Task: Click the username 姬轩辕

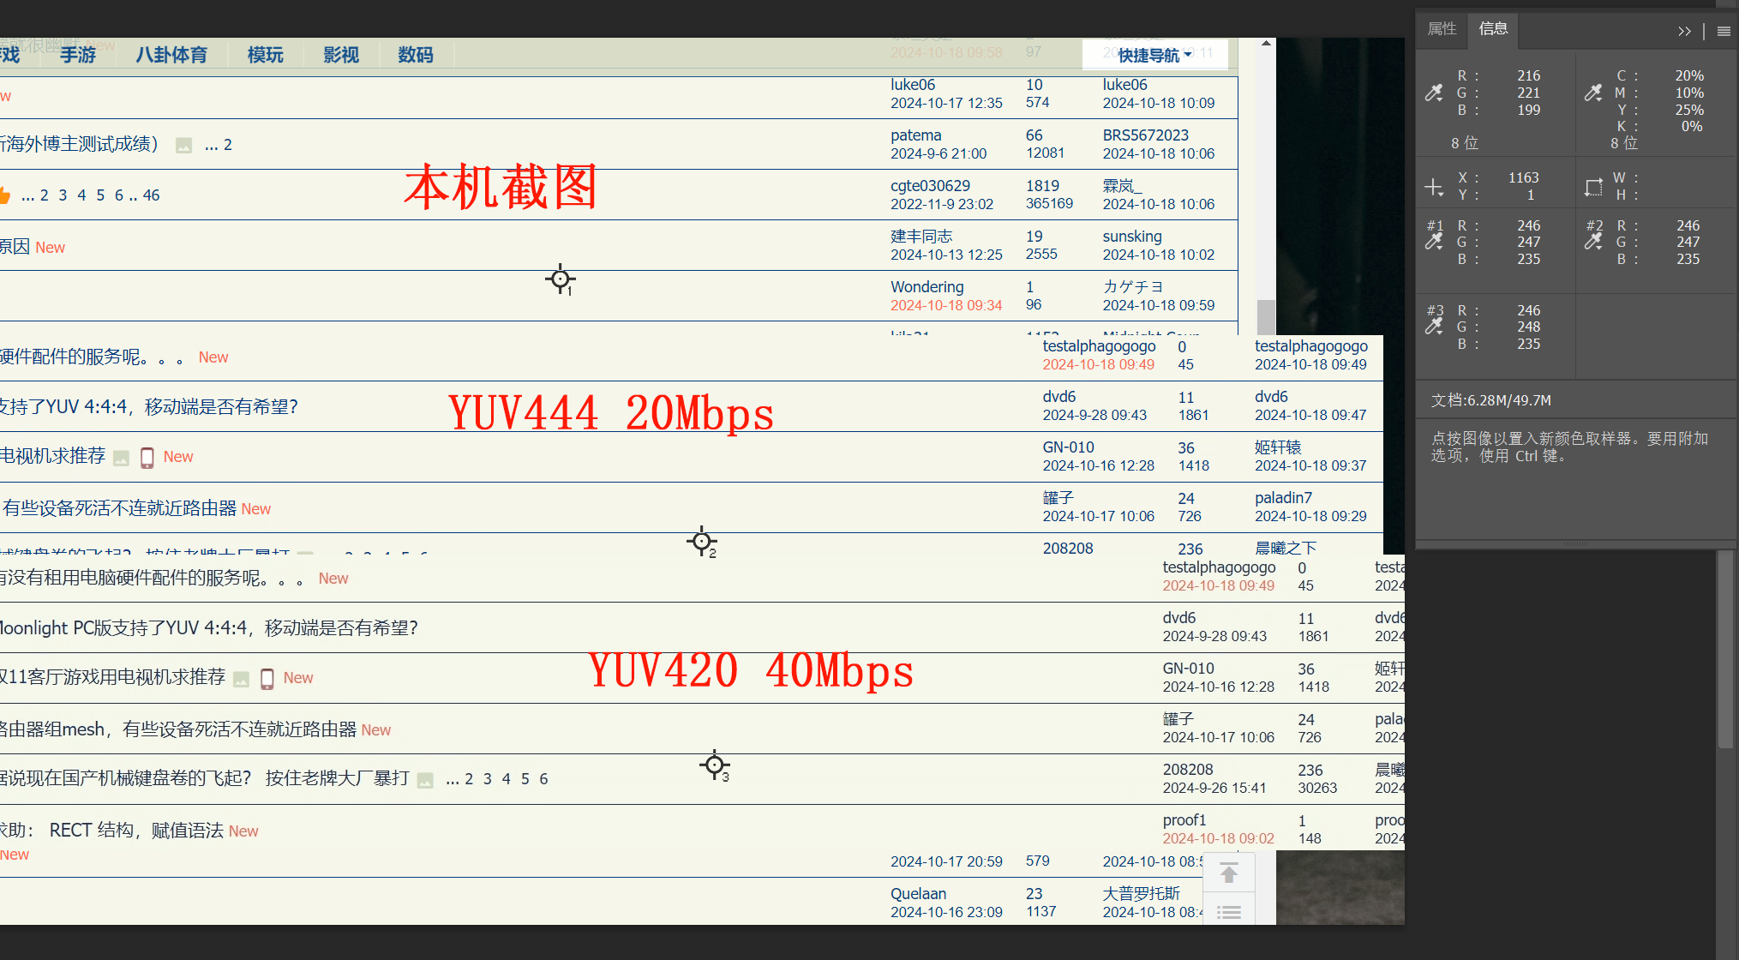Action: pos(1278,447)
